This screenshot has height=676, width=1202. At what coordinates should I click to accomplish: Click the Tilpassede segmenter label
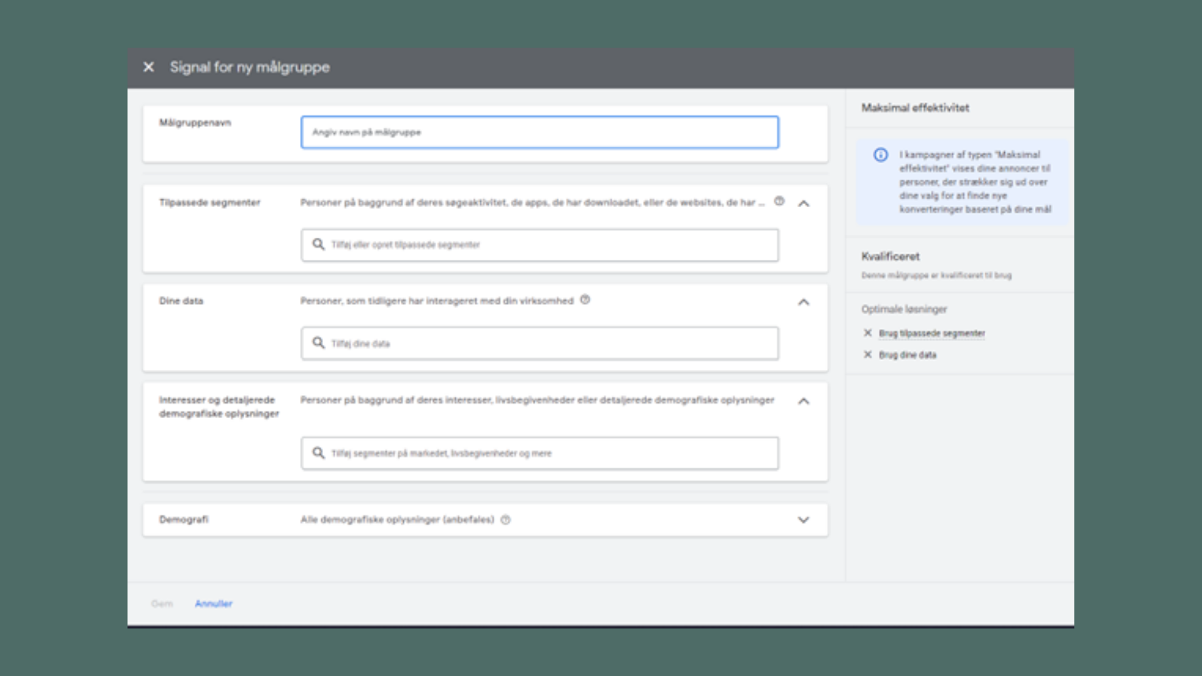[x=209, y=203]
